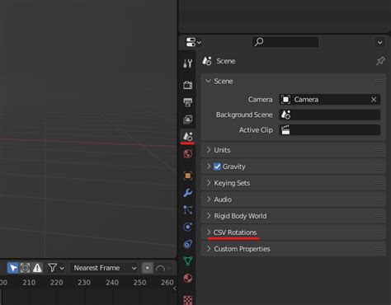The image size is (391, 305).
Task: Expand the CSV Rotations panel
Action: coord(293,232)
